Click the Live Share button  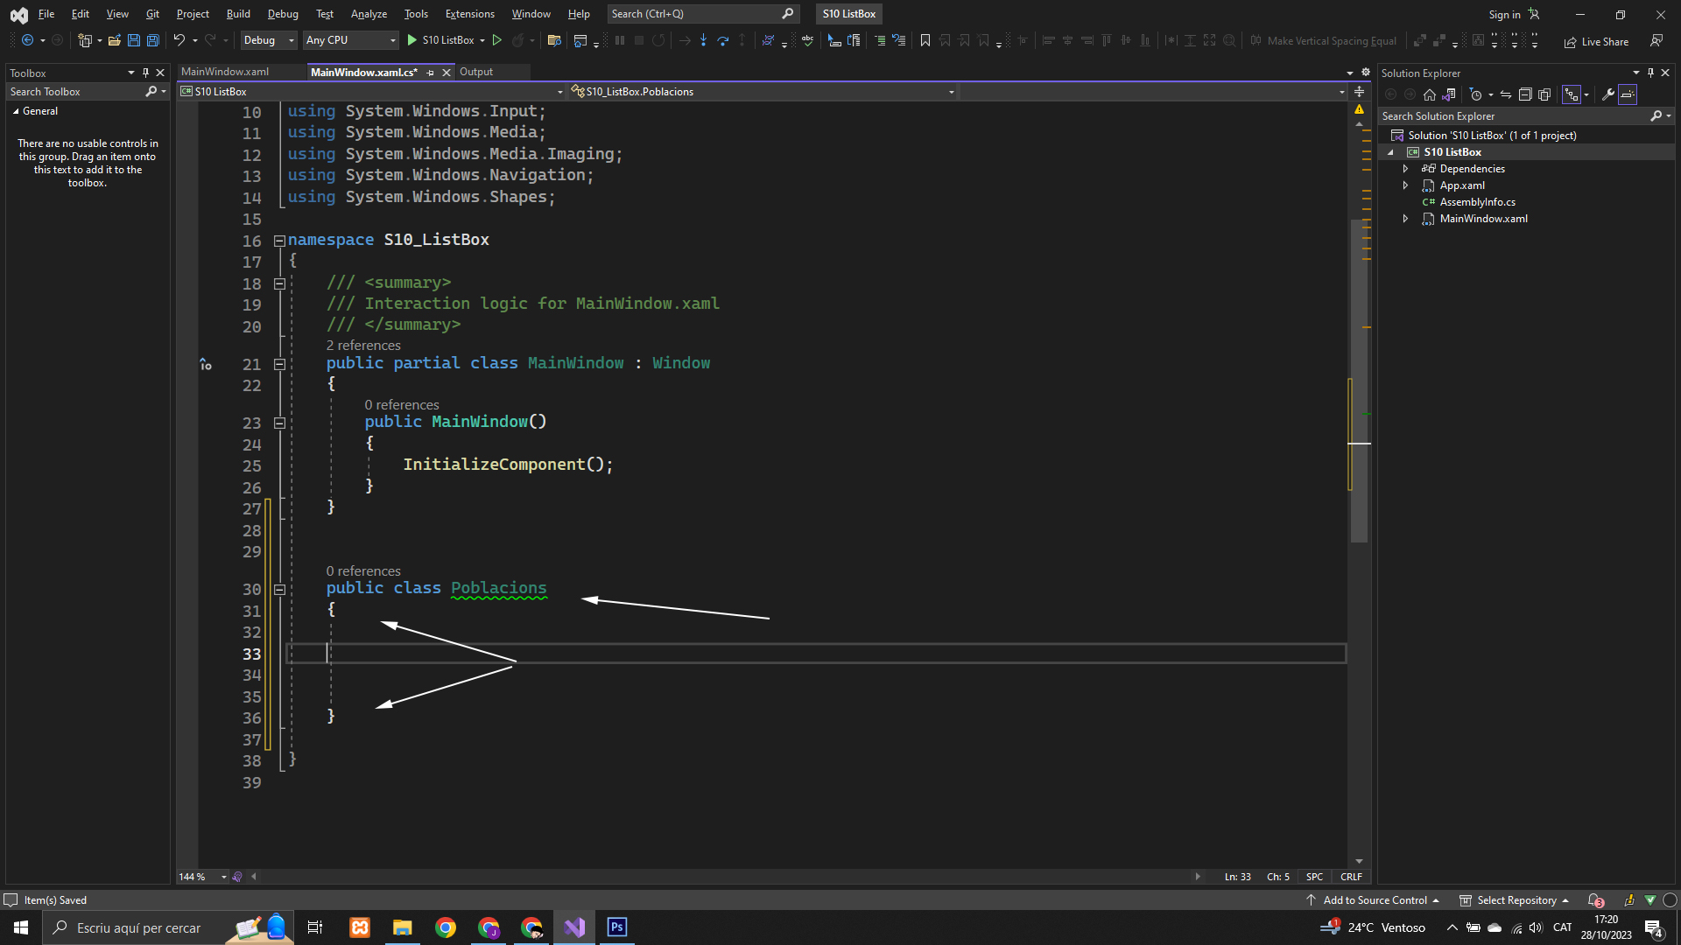(x=1596, y=41)
